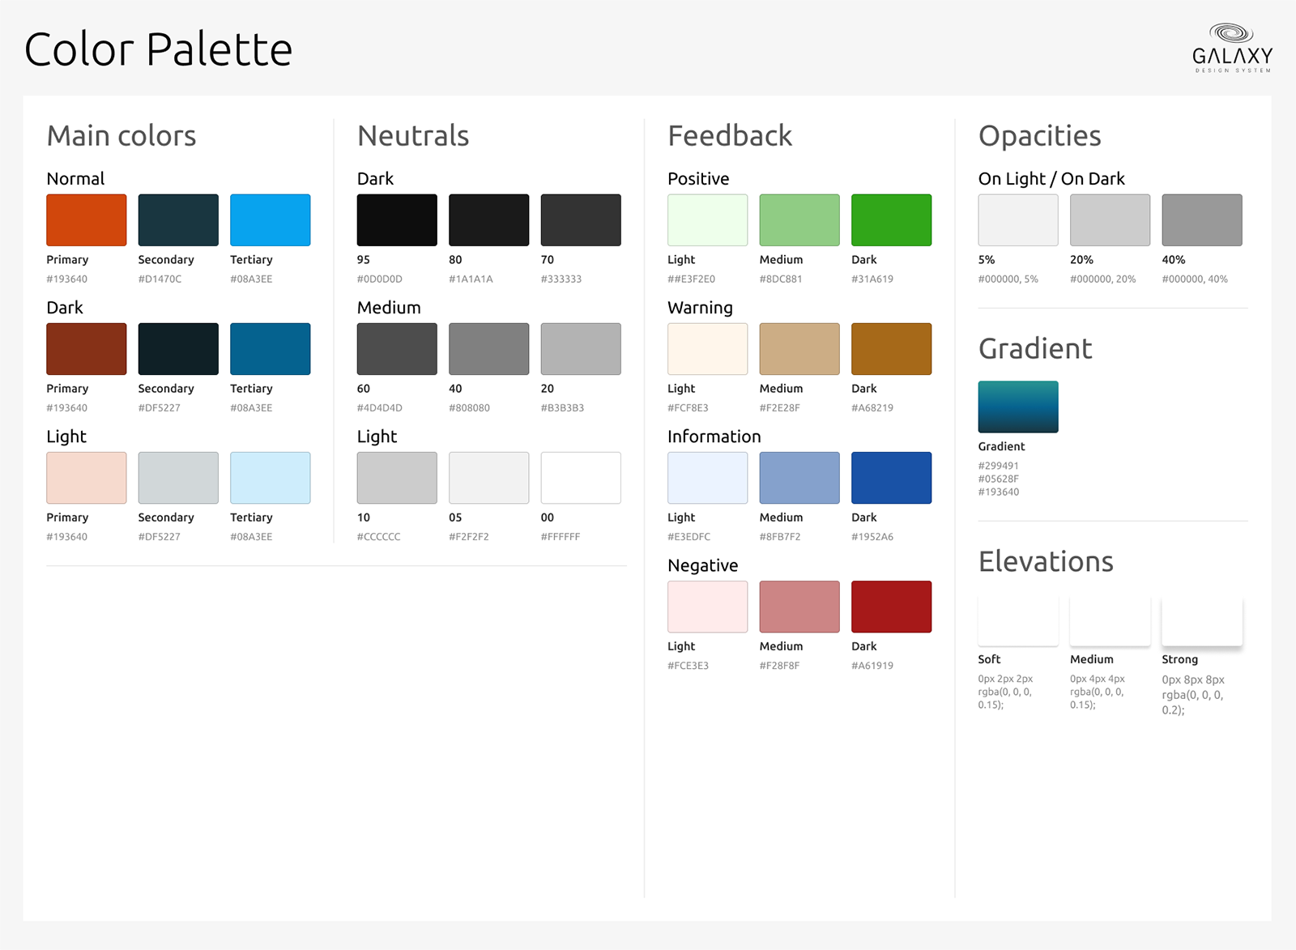1296x950 pixels.
Task: Select the Neutral 40 gray swatch
Action: [x=489, y=348]
